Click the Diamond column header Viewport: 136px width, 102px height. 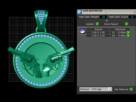(x=120, y=29)
